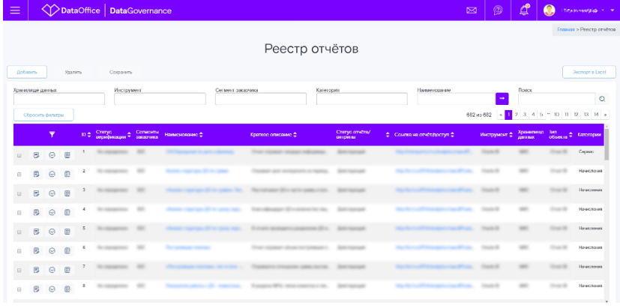Open the user profile dropdown arrow
Viewport: 620px width, 308px height.
pos(613,10)
